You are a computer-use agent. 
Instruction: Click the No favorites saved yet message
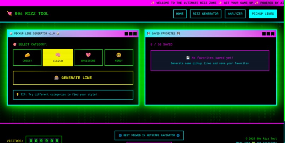212,58
